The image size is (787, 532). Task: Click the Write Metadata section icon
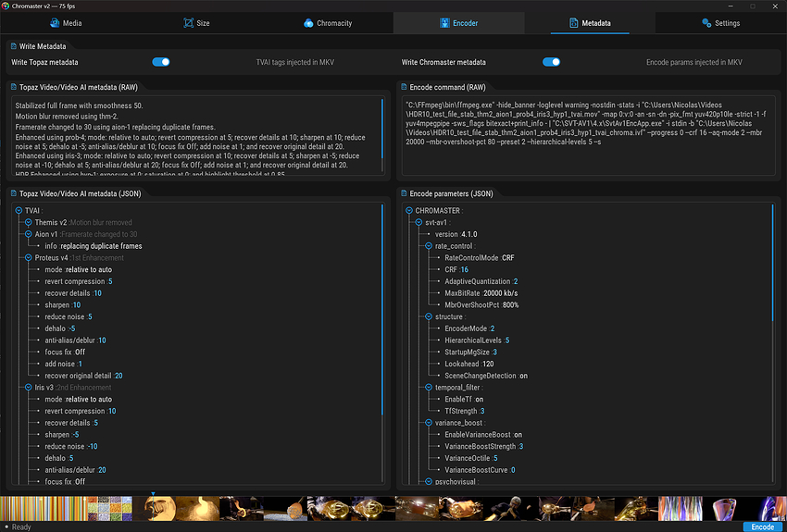[14, 46]
